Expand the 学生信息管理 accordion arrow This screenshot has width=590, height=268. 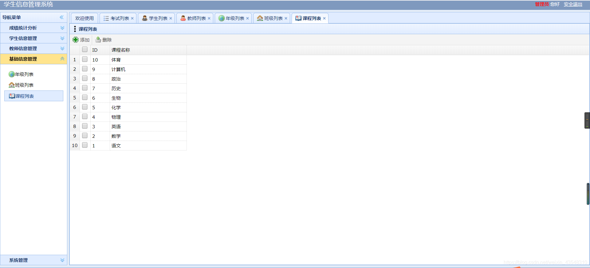[62, 38]
